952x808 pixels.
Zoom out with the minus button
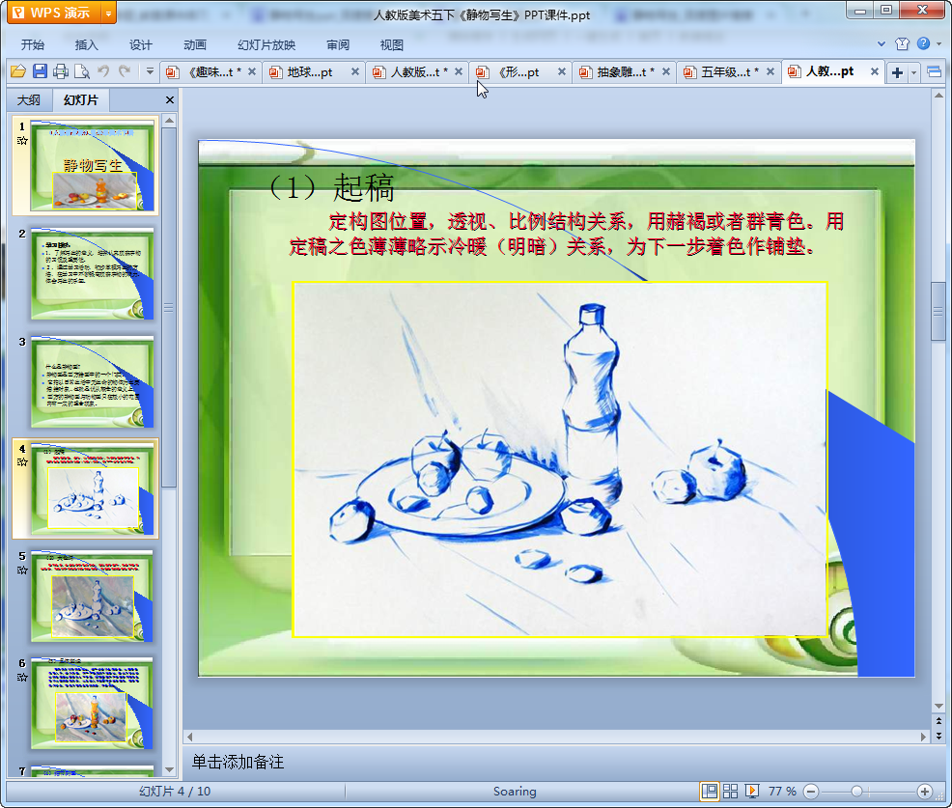point(811,791)
